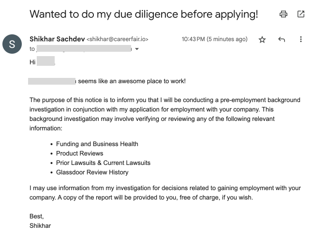Click "Prior Lawsuits & Current Lawsuits" bullet
313x238 pixels.
click(x=103, y=163)
